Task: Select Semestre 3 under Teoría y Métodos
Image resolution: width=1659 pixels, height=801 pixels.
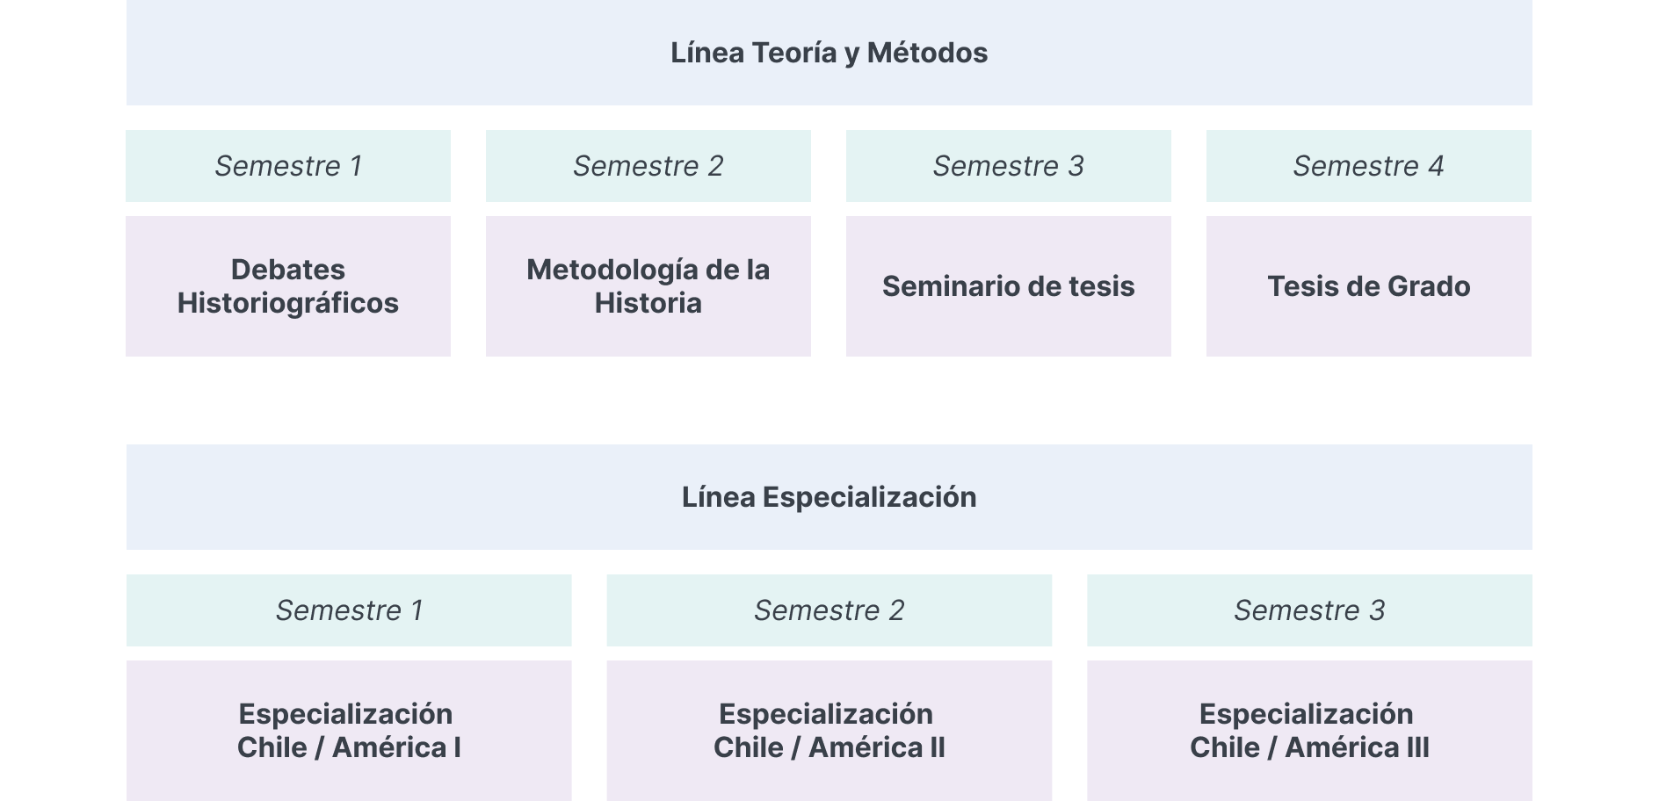Action: (1009, 166)
